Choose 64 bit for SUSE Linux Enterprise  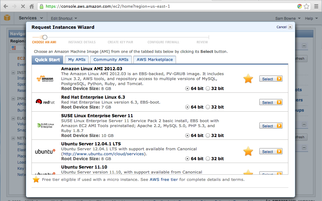click(x=187, y=135)
